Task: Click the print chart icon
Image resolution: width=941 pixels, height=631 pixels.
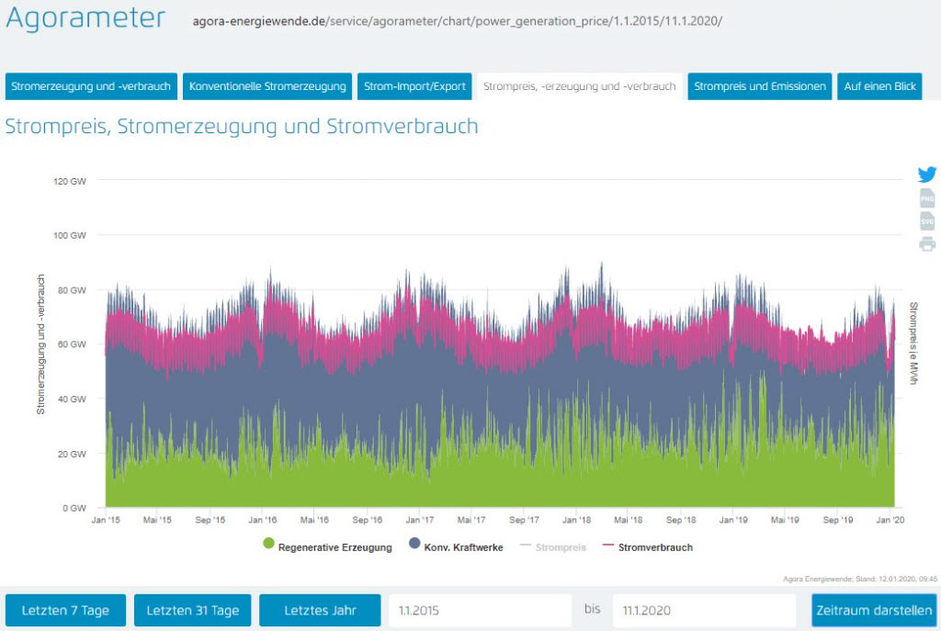Action: coord(927,243)
